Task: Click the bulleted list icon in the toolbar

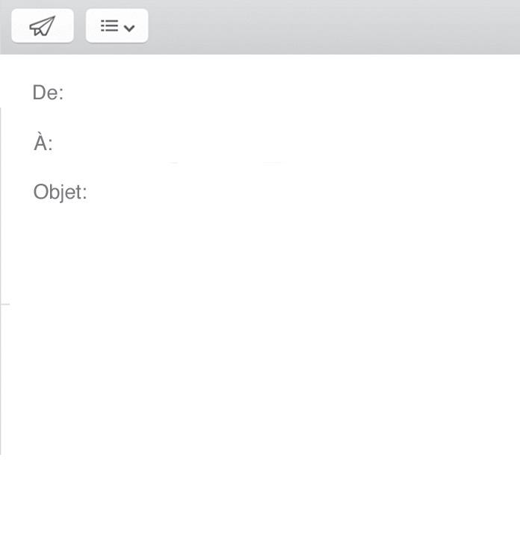Action: 110,25
